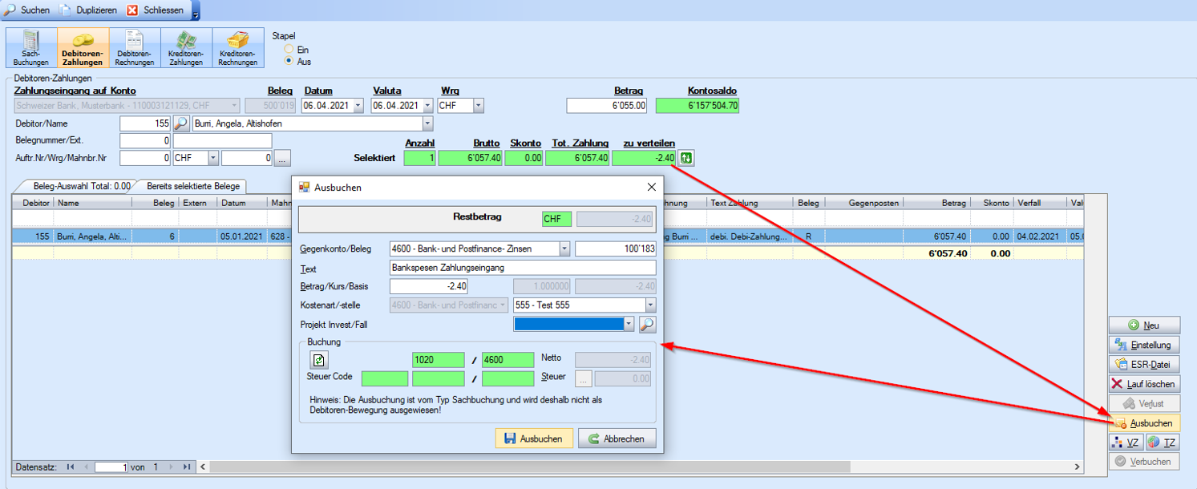Expand the Gegenkonto 4600 dropdown
This screenshot has height=489, width=1197.
tap(564, 249)
